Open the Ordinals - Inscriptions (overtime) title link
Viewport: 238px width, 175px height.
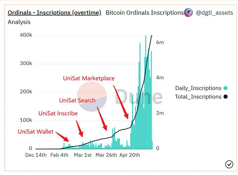pyautogui.click(x=54, y=13)
